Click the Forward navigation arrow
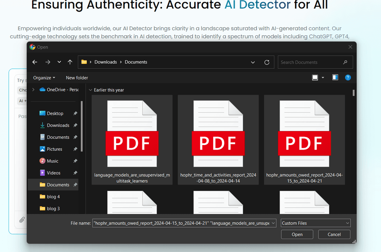 point(48,62)
